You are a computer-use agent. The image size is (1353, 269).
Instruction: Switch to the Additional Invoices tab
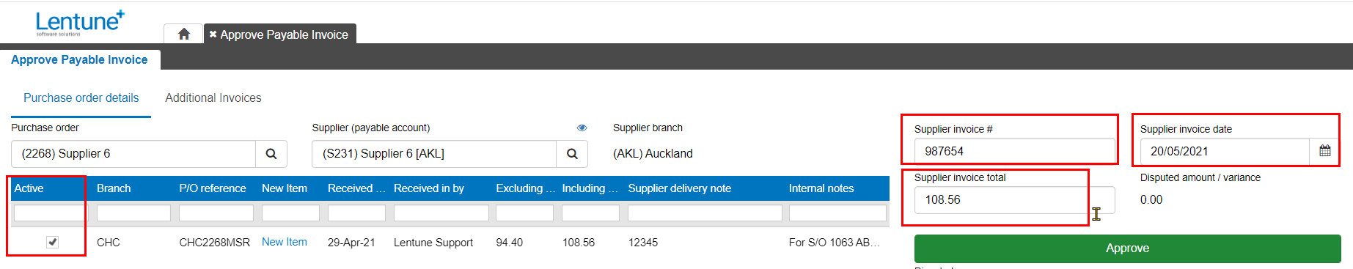[x=213, y=97]
